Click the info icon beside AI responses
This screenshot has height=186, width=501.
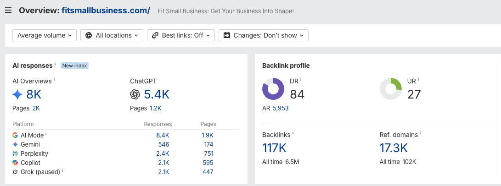coord(55,64)
